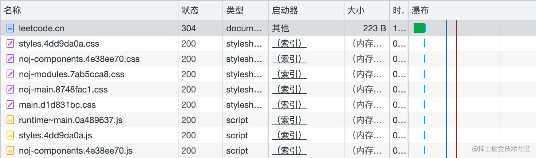Viewport: 536px width, 158px height.
Task: Click the stylesheet icon for styles.4dd9da0a.css
Action: point(11,43)
